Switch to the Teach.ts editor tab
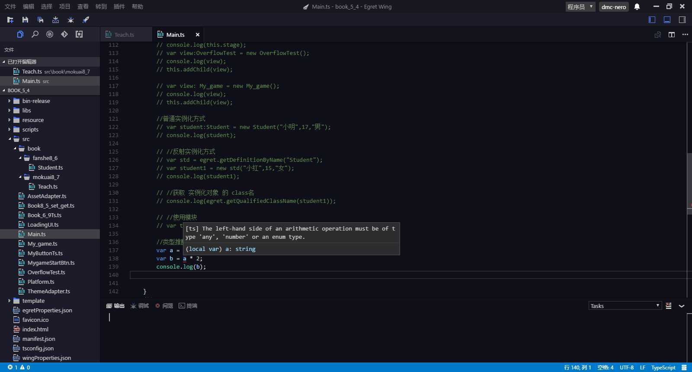The height and width of the screenshot is (372, 692). [x=126, y=35]
